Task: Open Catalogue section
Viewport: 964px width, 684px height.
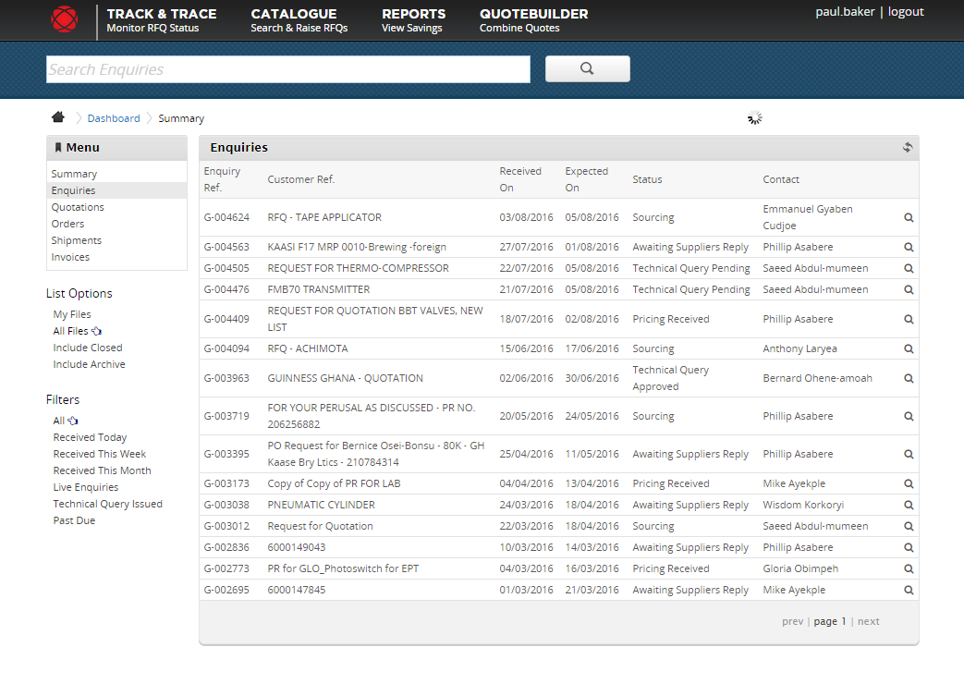Action: (299, 20)
